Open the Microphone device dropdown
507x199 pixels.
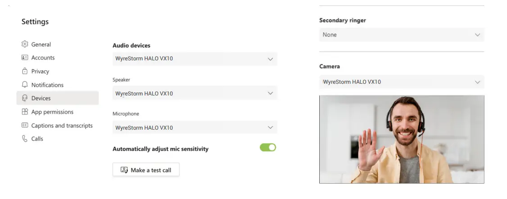coord(195,127)
